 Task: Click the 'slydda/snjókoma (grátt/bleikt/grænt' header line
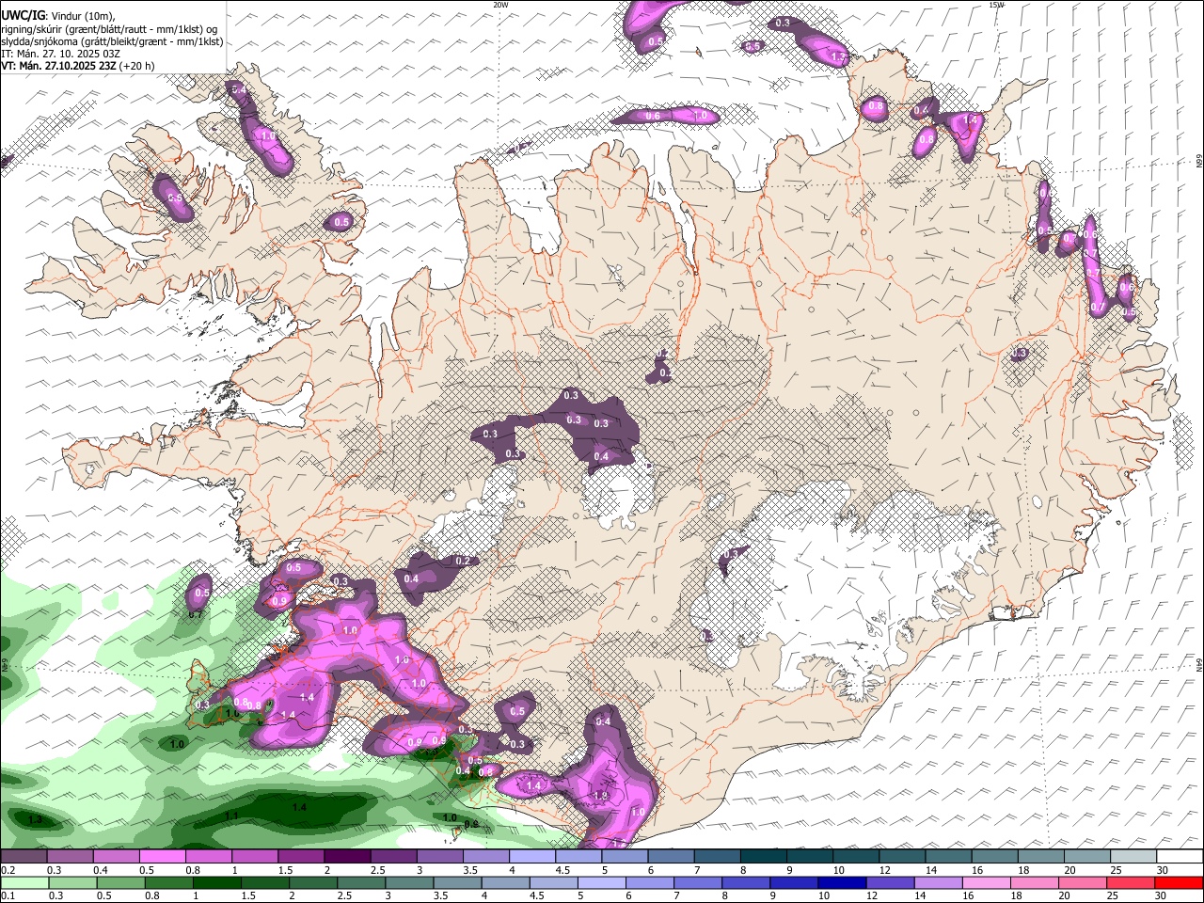[112, 41]
